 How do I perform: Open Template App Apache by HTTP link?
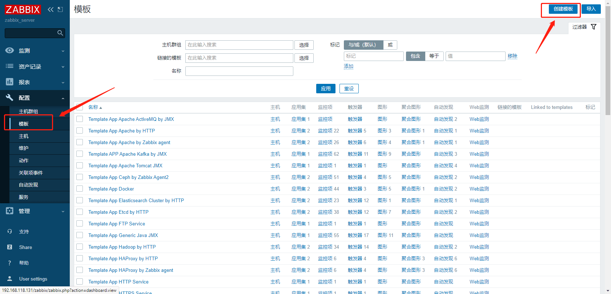[121, 131]
